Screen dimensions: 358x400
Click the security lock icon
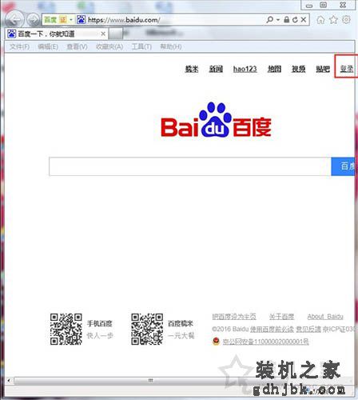286,19
